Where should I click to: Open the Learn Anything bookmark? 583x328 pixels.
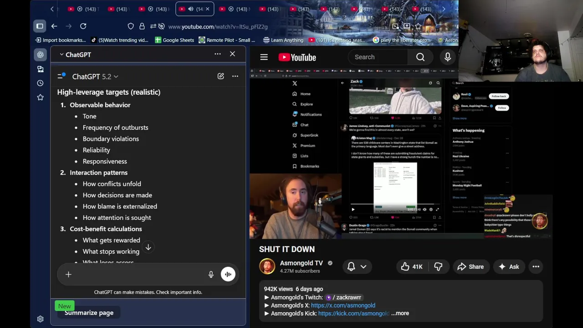pos(283,40)
